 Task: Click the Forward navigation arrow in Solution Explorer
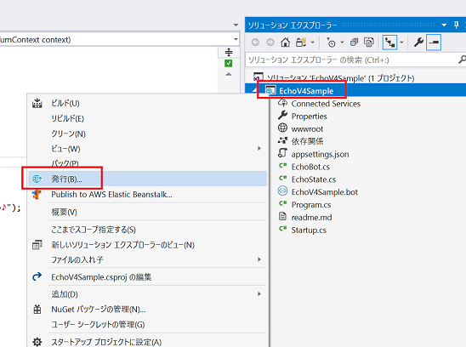[270, 43]
